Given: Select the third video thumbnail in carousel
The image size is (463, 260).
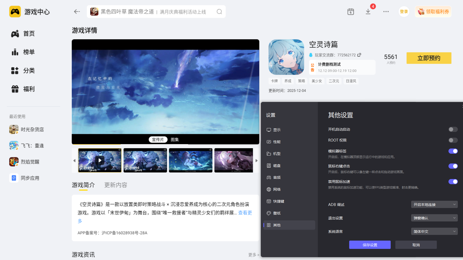Looking at the screenshot, I should (x=191, y=160).
